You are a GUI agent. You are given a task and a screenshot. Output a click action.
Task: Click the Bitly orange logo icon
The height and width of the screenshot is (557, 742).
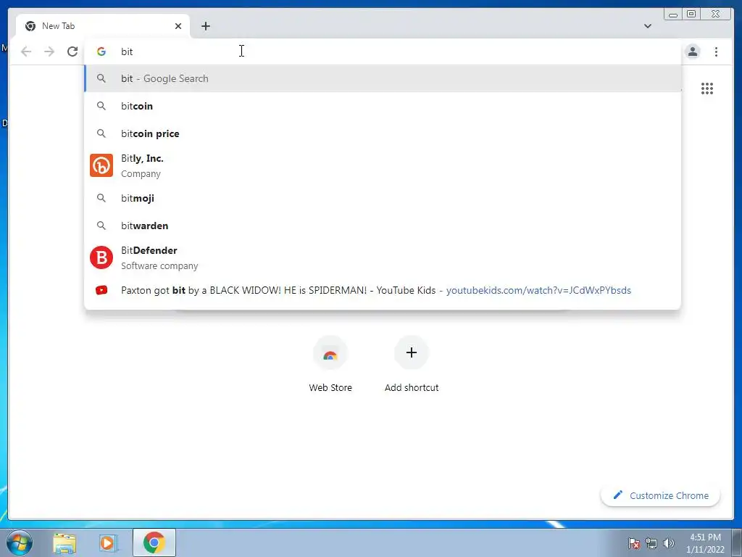[101, 165]
